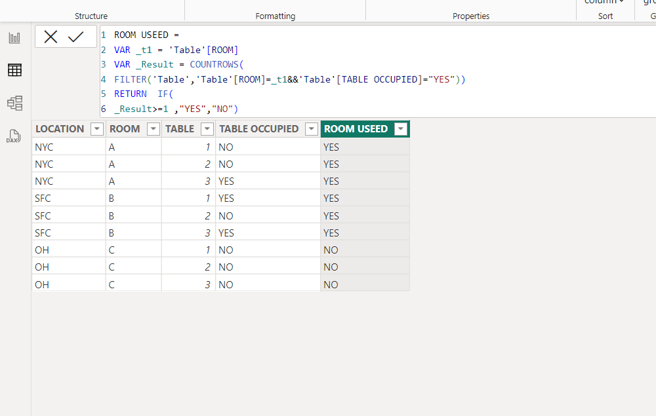Open ROOM column filter dropdown
The height and width of the screenshot is (416, 656).
(x=153, y=129)
